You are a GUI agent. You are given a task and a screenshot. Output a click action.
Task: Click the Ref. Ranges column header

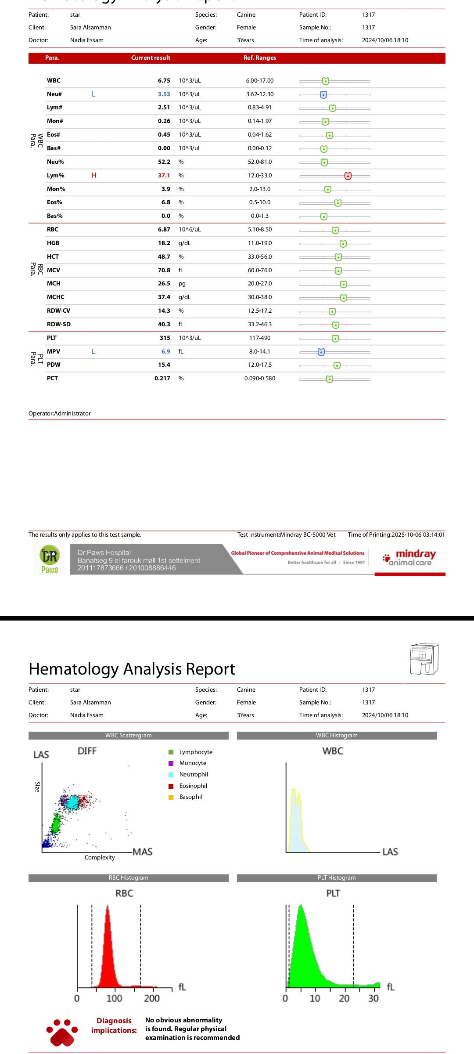(260, 58)
